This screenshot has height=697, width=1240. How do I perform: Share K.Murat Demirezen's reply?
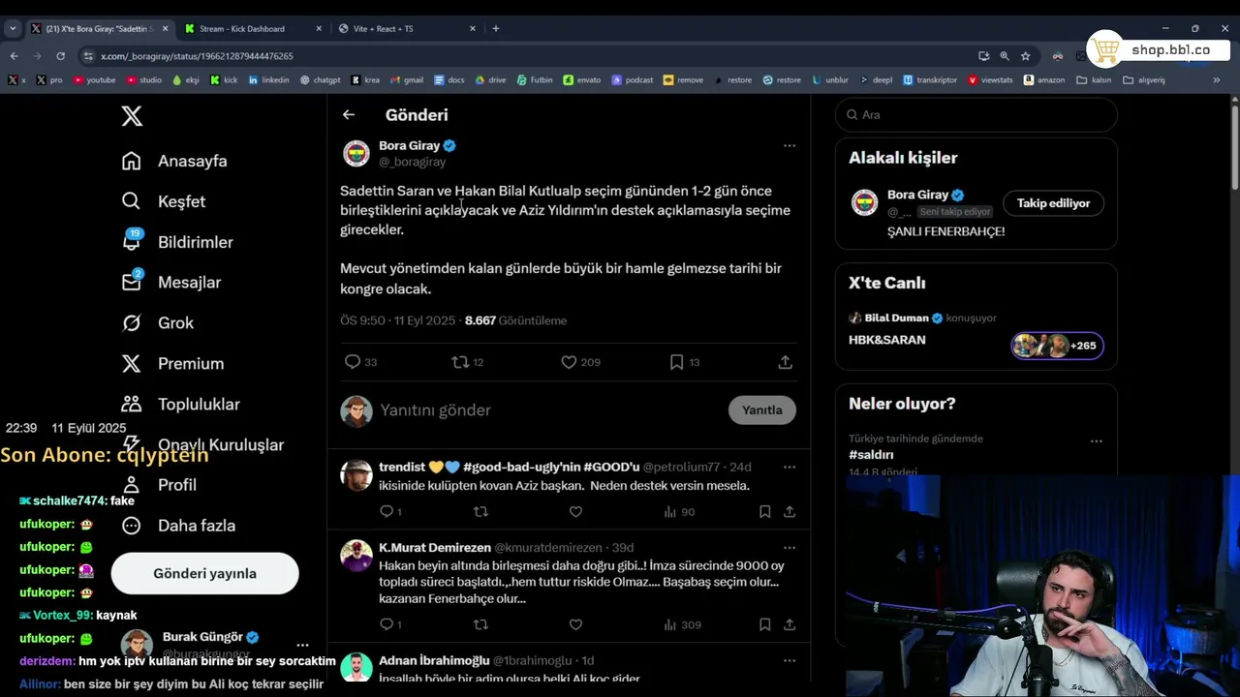[x=790, y=624]
